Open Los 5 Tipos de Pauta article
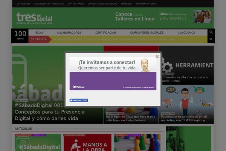Image resolution: width=226 pixels, height=151 pixels. (x=130, y=118)
